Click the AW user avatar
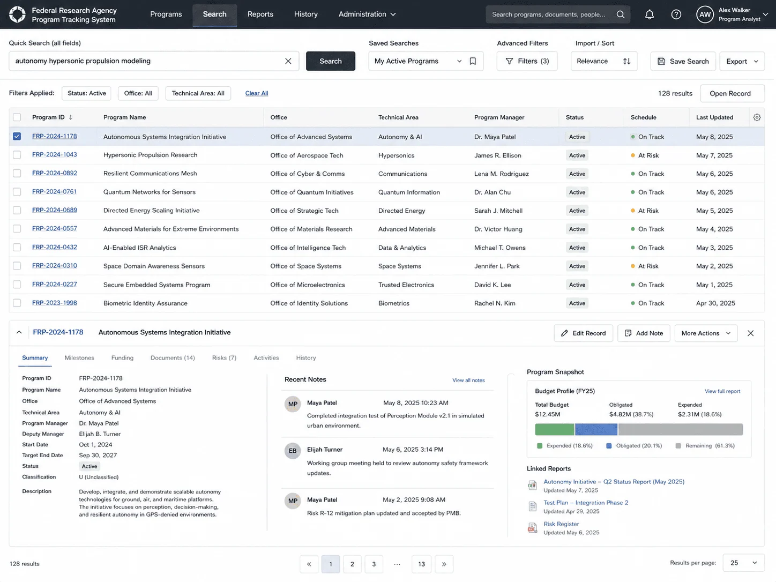 (705, 14)
